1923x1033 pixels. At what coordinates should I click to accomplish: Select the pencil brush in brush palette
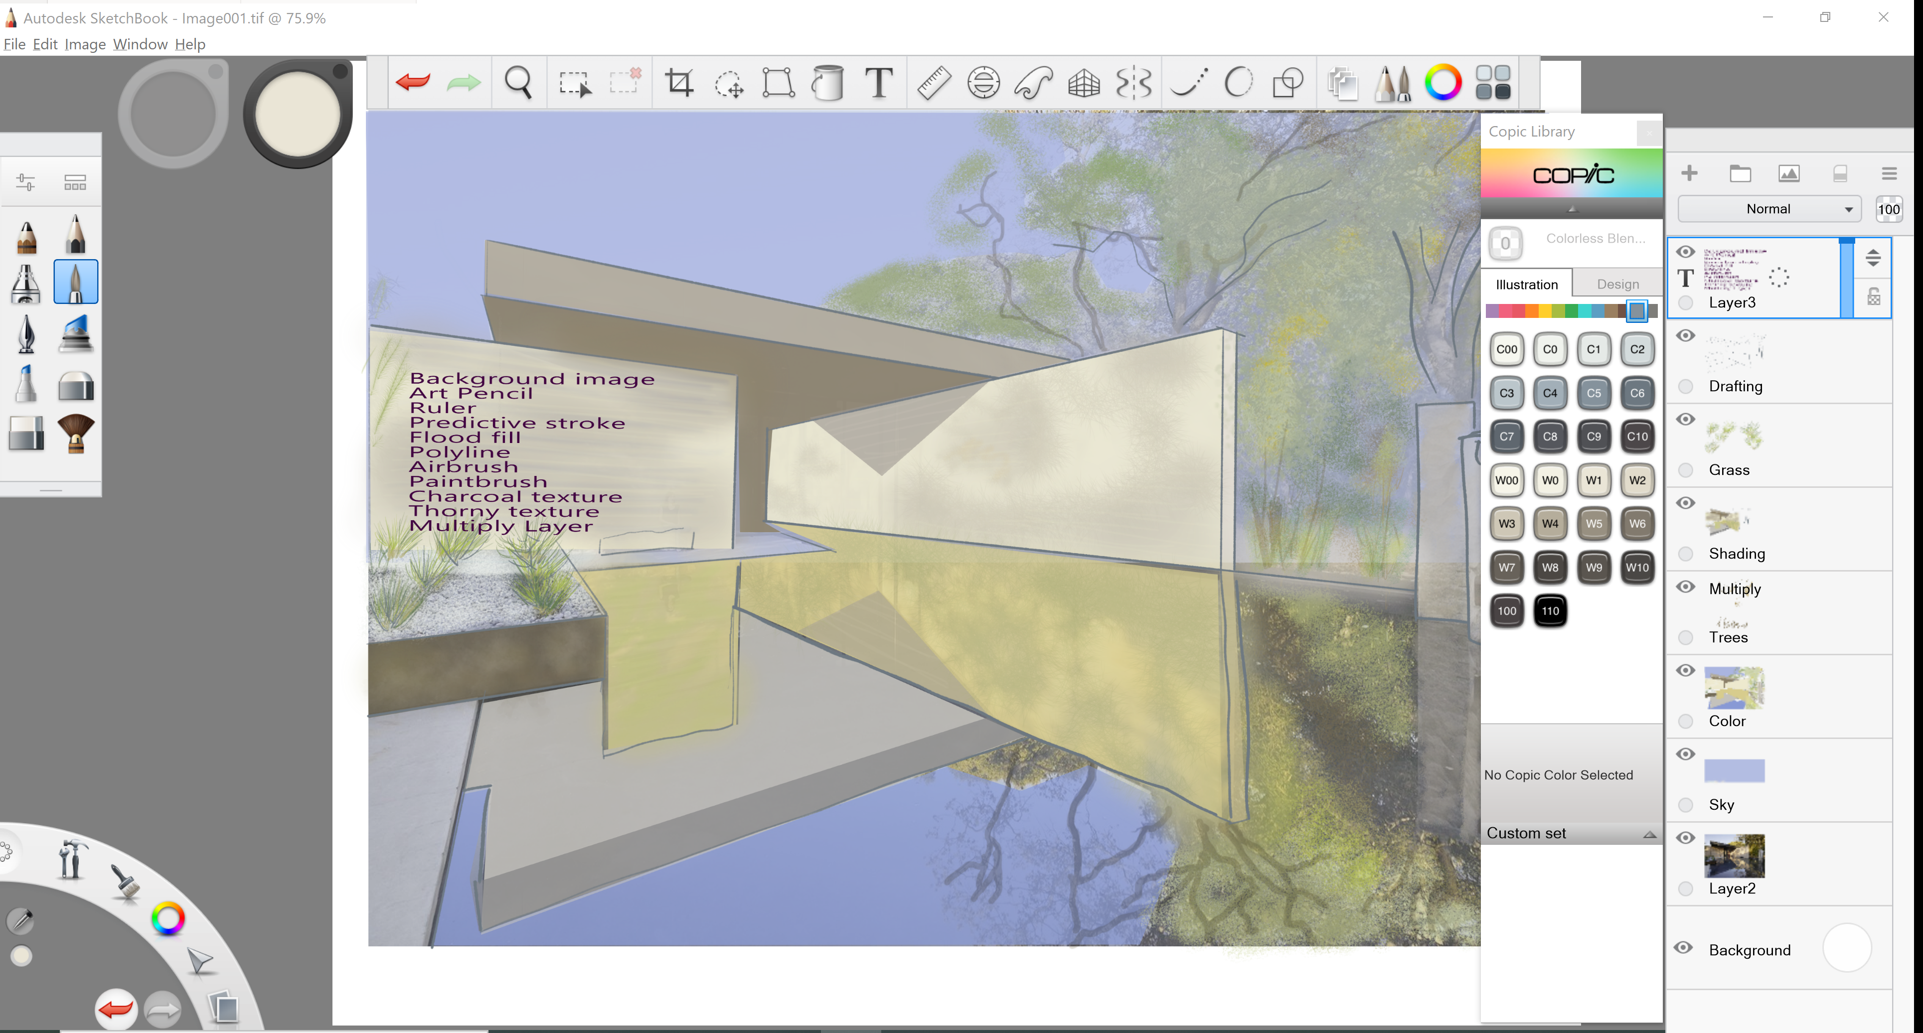pos(75,234)
